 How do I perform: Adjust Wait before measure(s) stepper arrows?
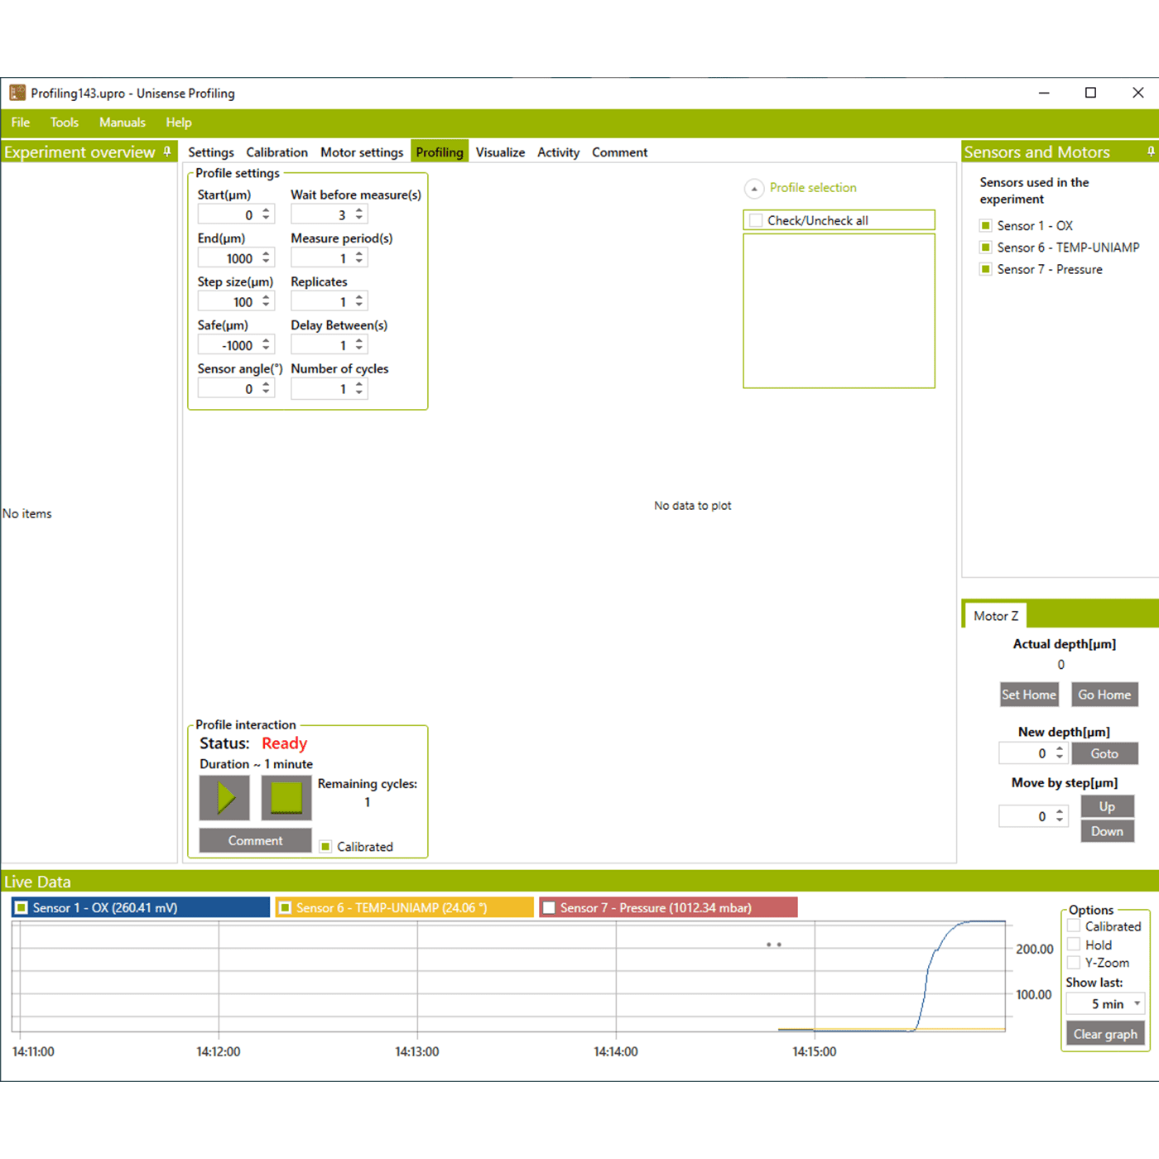pyautogui.click(x=359, y=214)
